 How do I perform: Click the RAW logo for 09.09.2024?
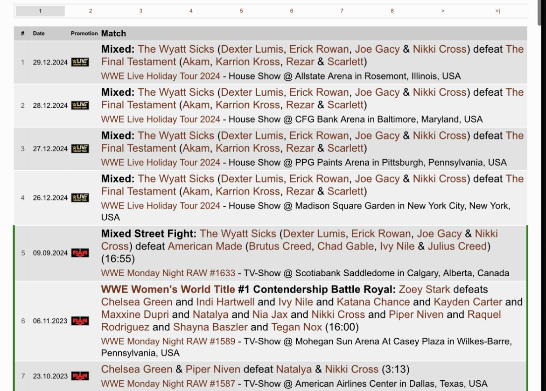tap(80, 253)
